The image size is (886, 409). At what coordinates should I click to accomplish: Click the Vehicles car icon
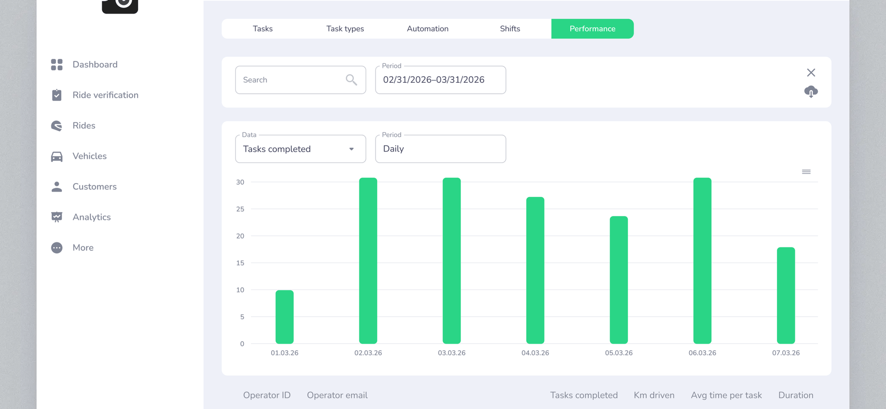tap(57, 157)
